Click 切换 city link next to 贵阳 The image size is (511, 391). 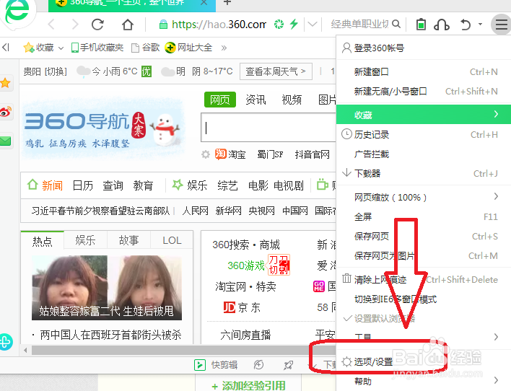(x=56, y=71)
